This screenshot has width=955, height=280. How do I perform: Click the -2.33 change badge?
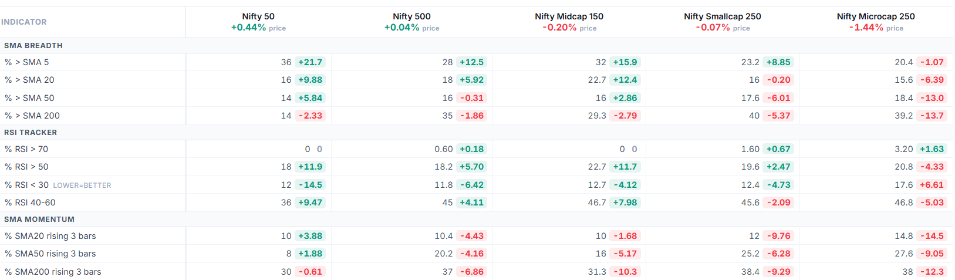pyautogui.click(x=310, y=116)
